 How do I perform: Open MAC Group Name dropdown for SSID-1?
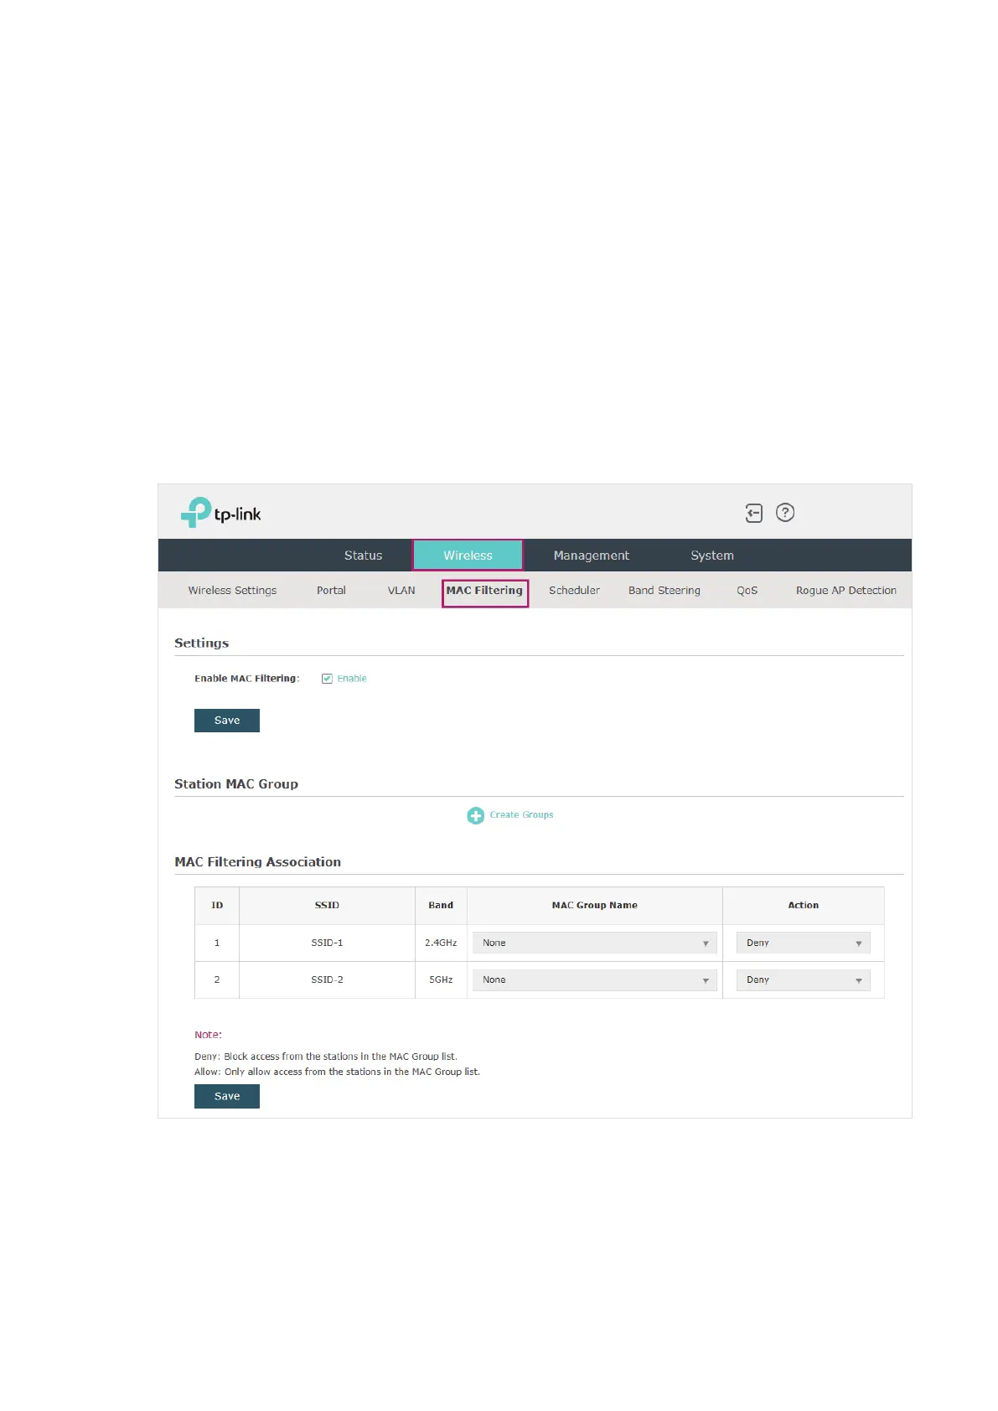(595, 943)
